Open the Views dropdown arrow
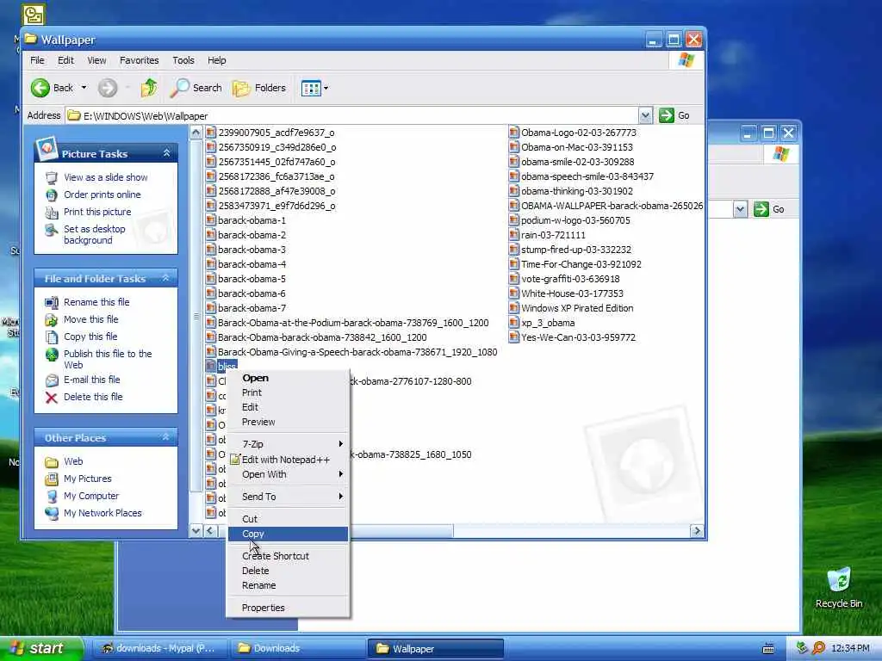The image size is (882, 661). point(326,88)
